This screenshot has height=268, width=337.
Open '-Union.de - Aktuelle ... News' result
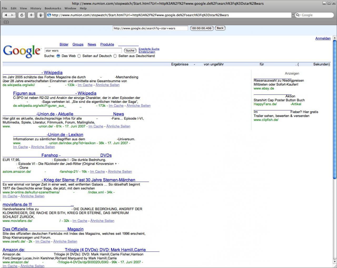[63, 114]
